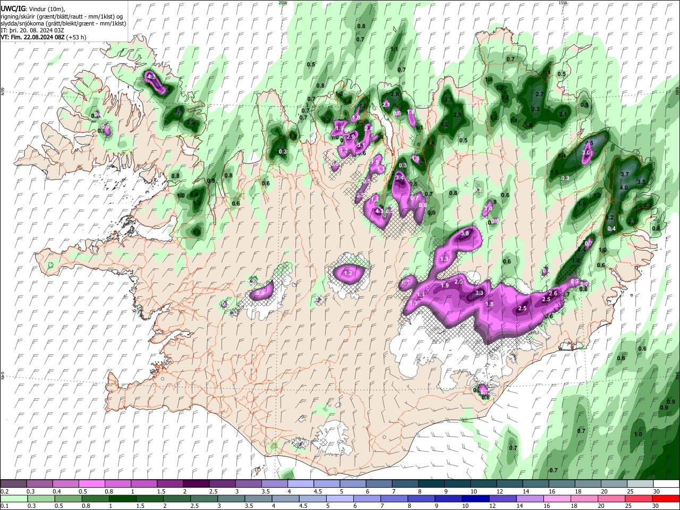Click the map value 3.4
The width and height of the screenshot is (680, 510).
click(x=399, y=177)
